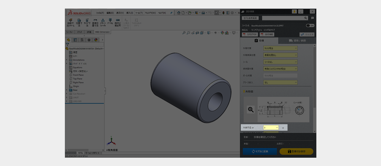Open the PropertyManager tab icon

[75, 40]
